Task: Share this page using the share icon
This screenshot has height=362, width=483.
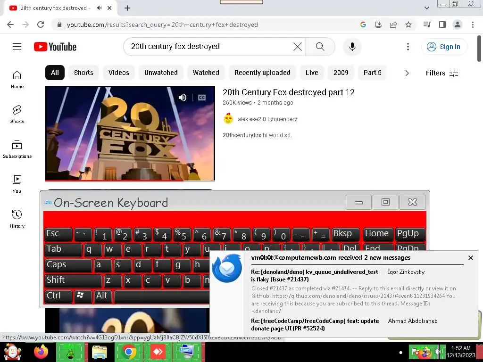Action: (x=393, y=25)
